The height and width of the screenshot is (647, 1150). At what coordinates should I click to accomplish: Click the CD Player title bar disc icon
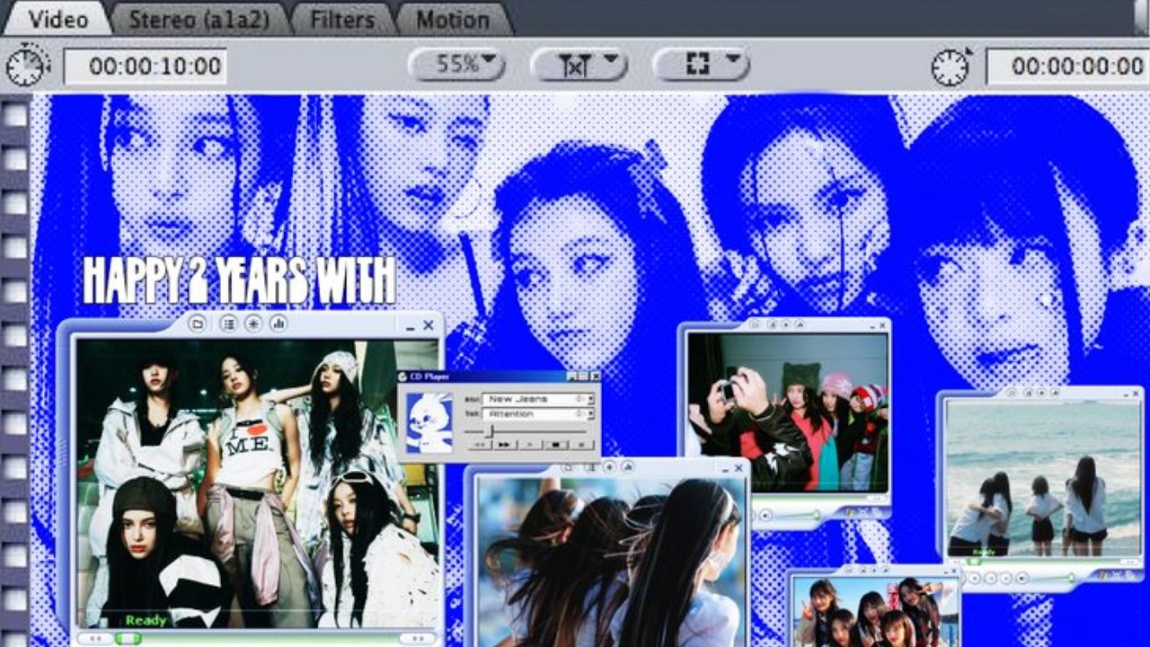(403, 377)
